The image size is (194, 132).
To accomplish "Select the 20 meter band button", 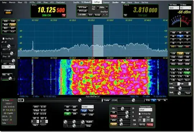I will 187,36.
